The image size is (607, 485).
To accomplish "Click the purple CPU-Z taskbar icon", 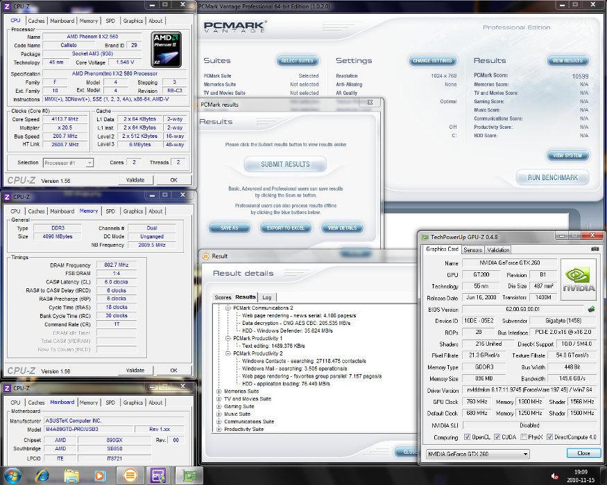I will pos(158,475).
